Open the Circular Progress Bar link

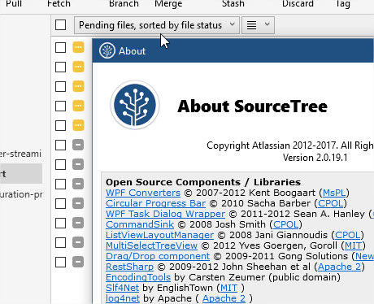click(x=156, y=203)
